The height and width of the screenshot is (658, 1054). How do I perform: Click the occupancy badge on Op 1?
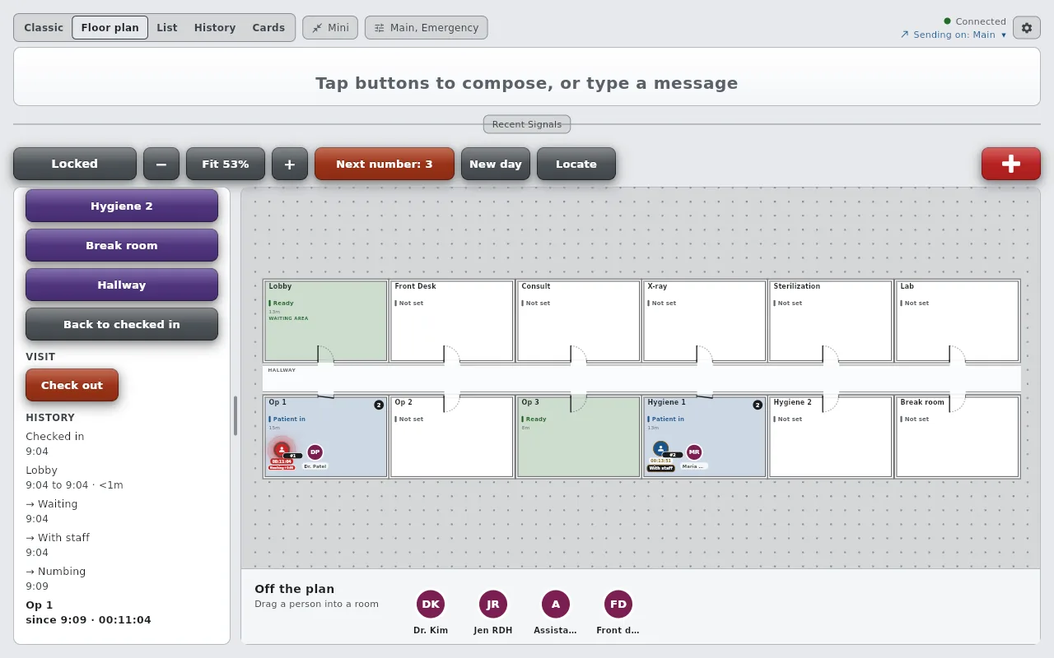pos(379,405)
